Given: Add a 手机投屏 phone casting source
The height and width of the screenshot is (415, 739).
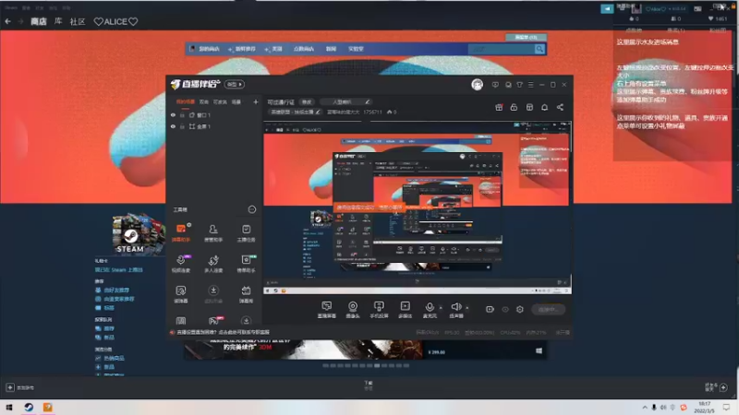Looking at the screenshot, I should click(x=379, y=310).
